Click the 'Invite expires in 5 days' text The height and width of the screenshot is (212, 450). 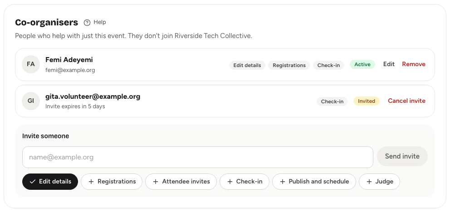(75, 106)
